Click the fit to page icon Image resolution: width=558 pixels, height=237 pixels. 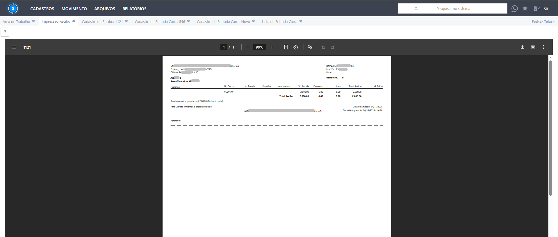click(286, 47)
